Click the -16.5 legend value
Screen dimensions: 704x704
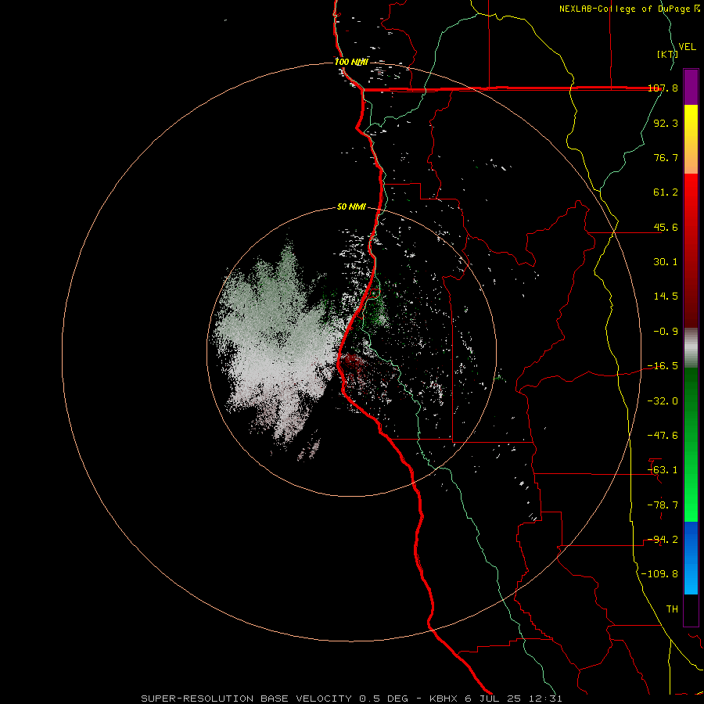point(663,366)
